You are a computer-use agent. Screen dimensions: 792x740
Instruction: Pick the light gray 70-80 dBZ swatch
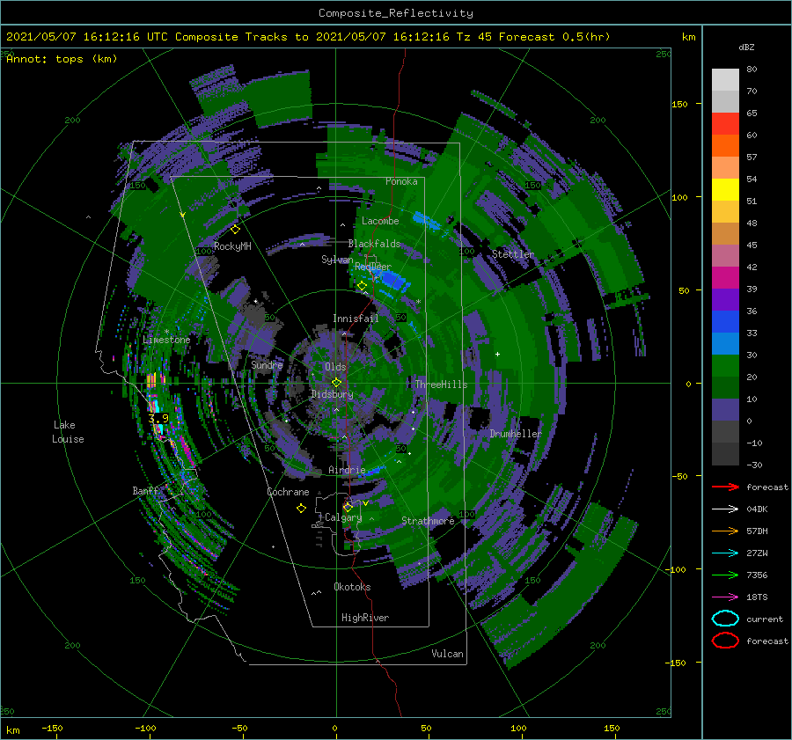(725, 80)
